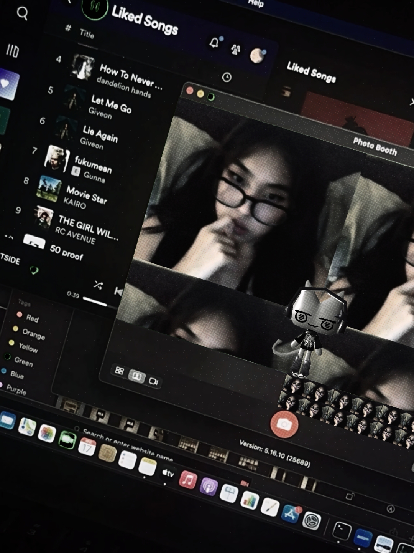Go to previous track in Spotify
This screenshot has height=553, width=414.
click(x=118, y=292)
